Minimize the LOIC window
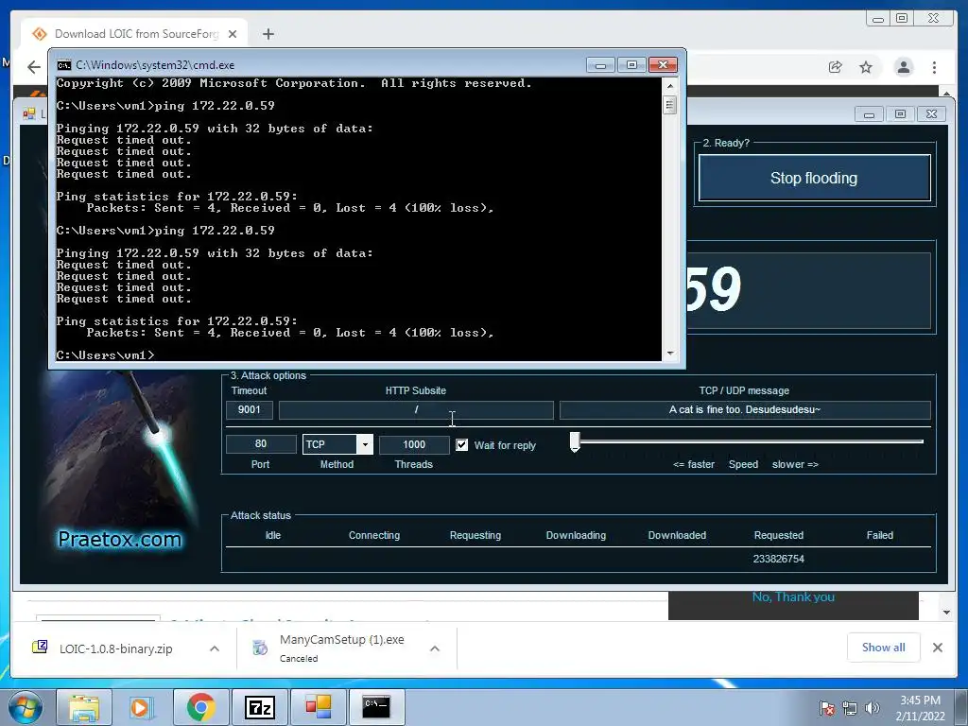This screenshot has height=726, width=968. pos(870,114)
